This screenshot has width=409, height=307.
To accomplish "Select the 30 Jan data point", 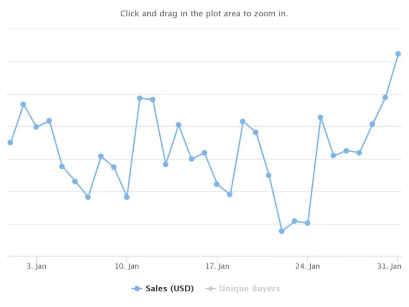I will click(x=385, y=97).
